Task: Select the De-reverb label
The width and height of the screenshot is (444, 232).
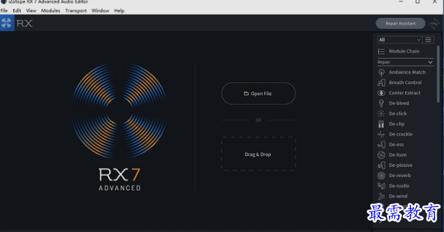Action: coord(399,176)
